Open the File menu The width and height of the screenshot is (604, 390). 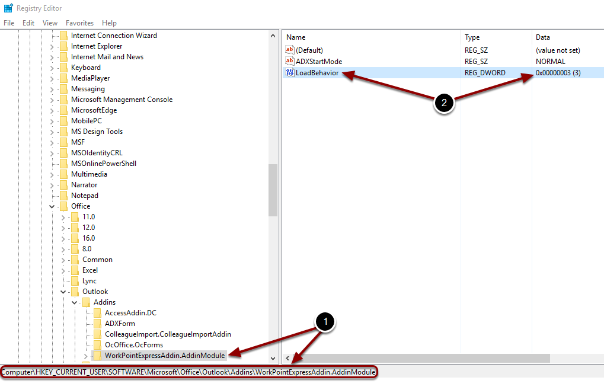[9, 23]
